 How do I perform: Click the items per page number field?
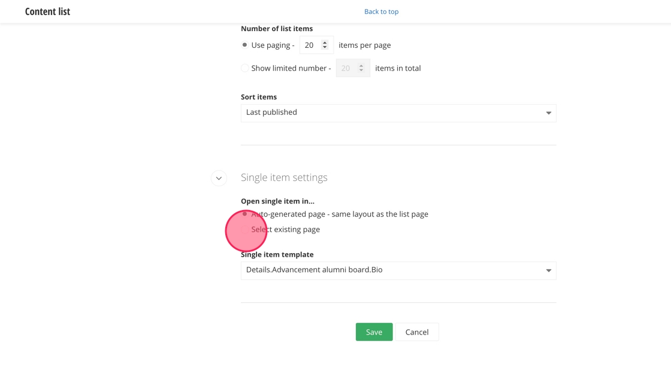coord(310,45)
